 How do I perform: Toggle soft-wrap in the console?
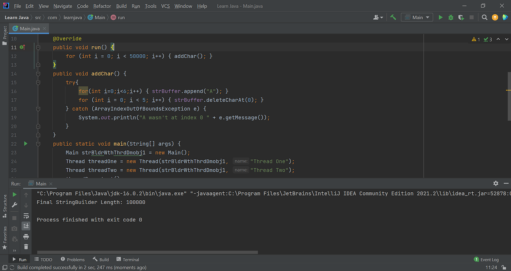point(26,216)
